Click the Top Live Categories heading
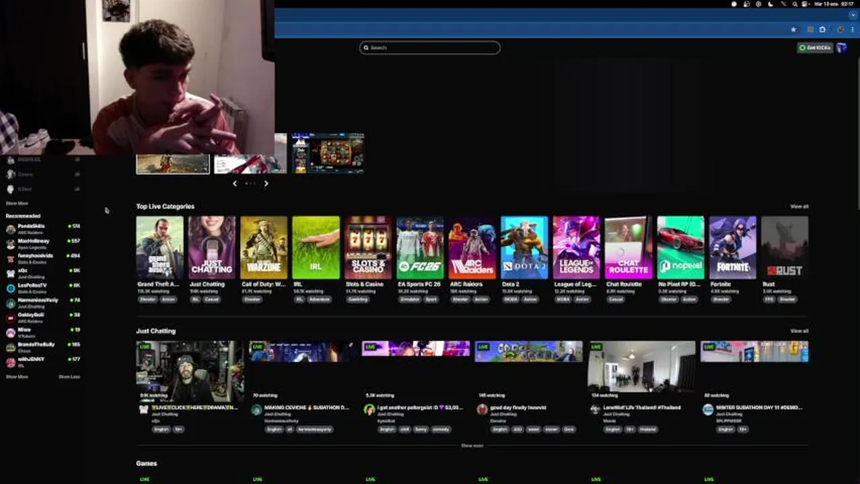The width and height of the screenshot is (860, 484). [165, 206]
